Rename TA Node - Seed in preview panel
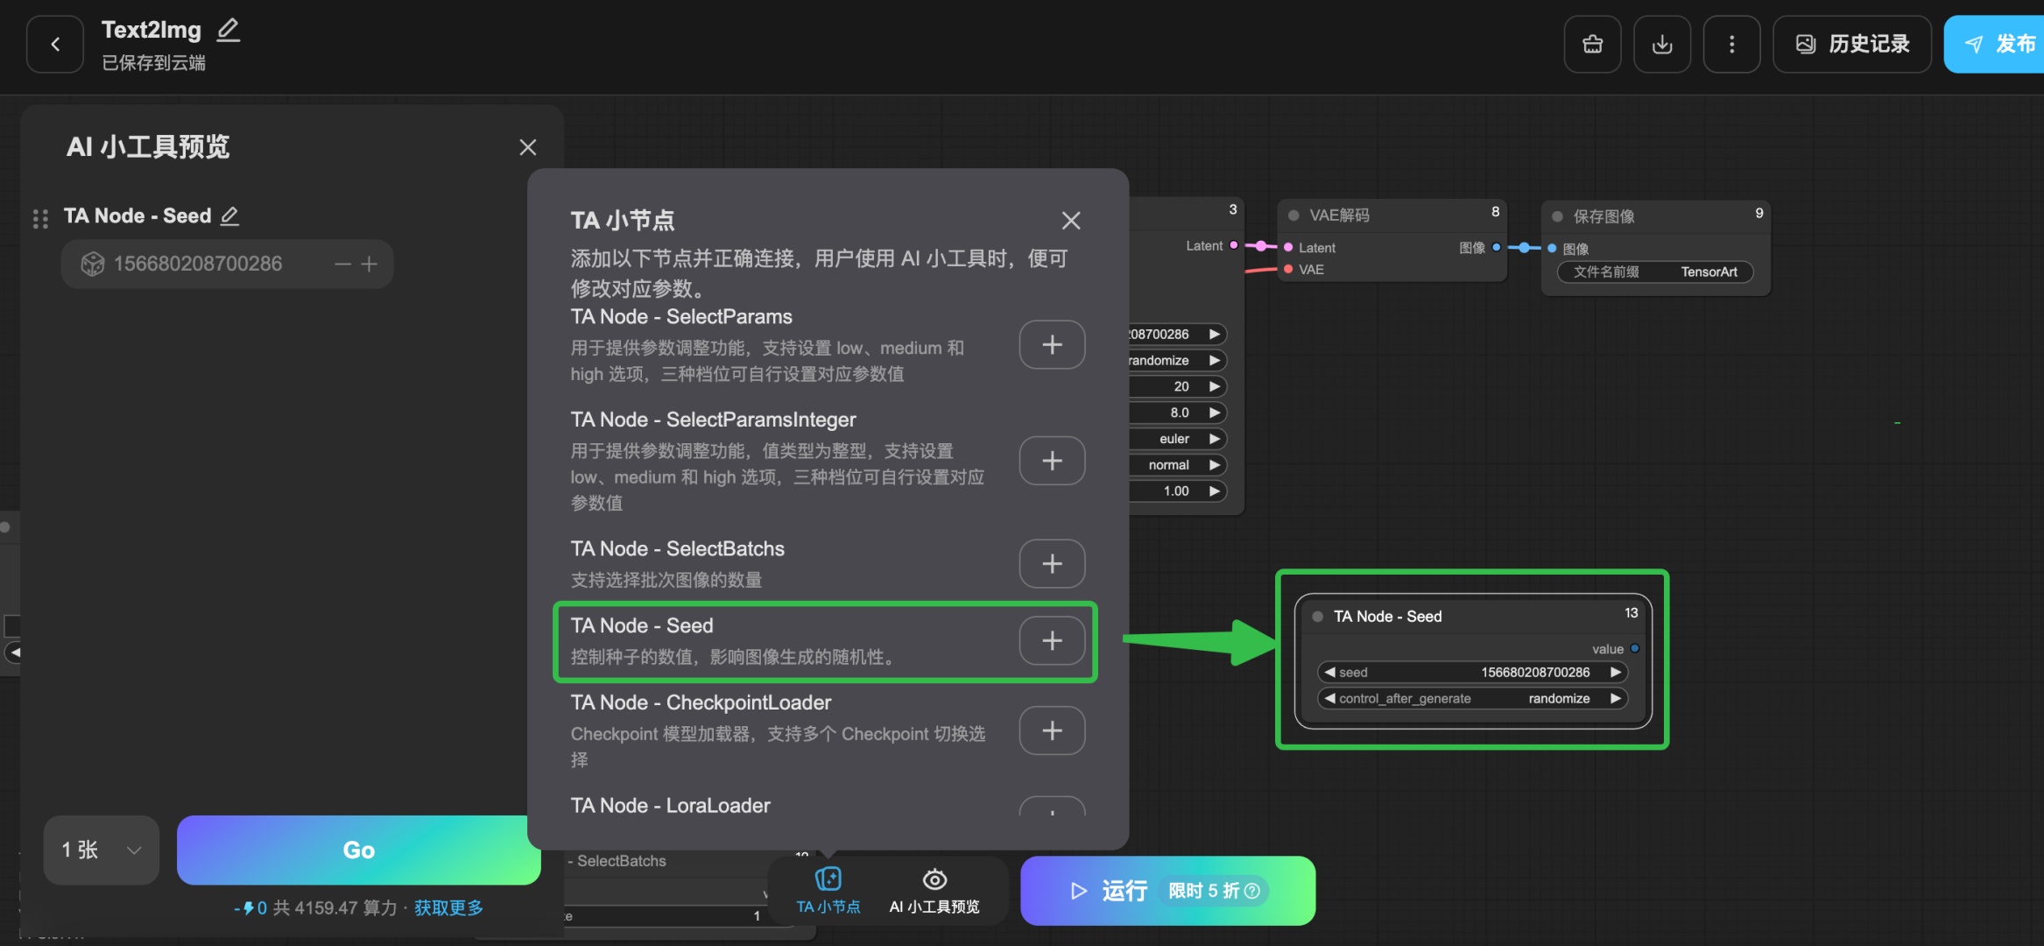Screen dimensions: 2044x946 coord(229,215)
